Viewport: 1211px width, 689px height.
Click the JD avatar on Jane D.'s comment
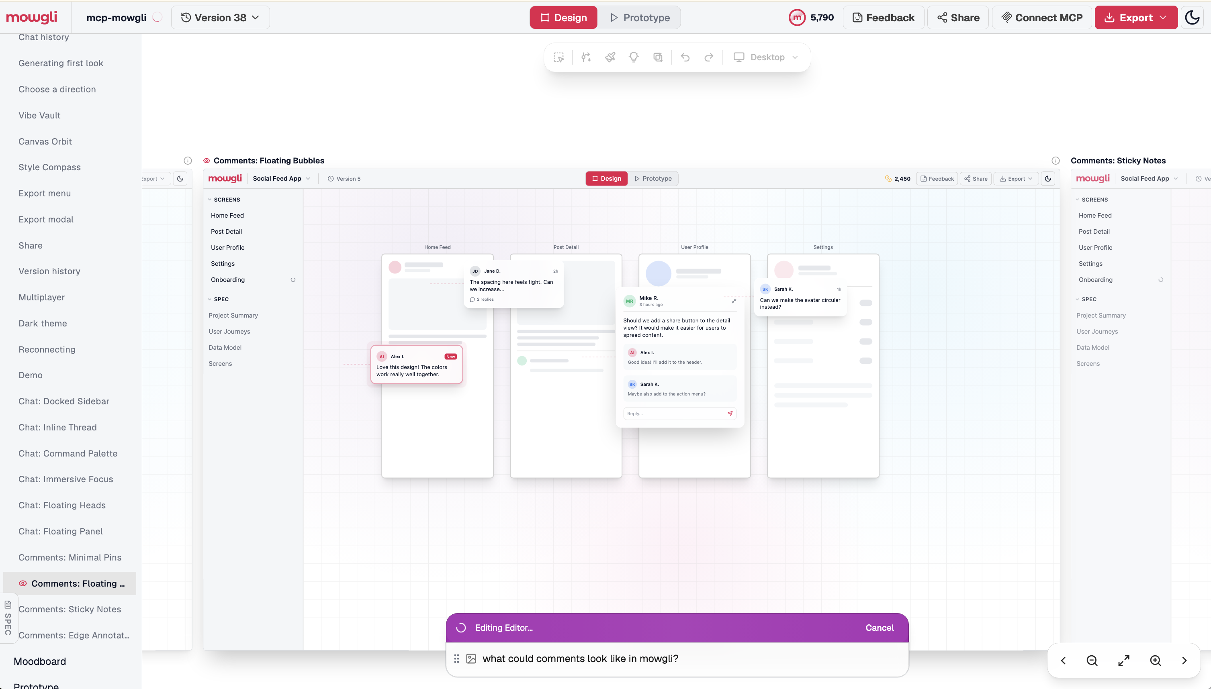pos(475,271)
